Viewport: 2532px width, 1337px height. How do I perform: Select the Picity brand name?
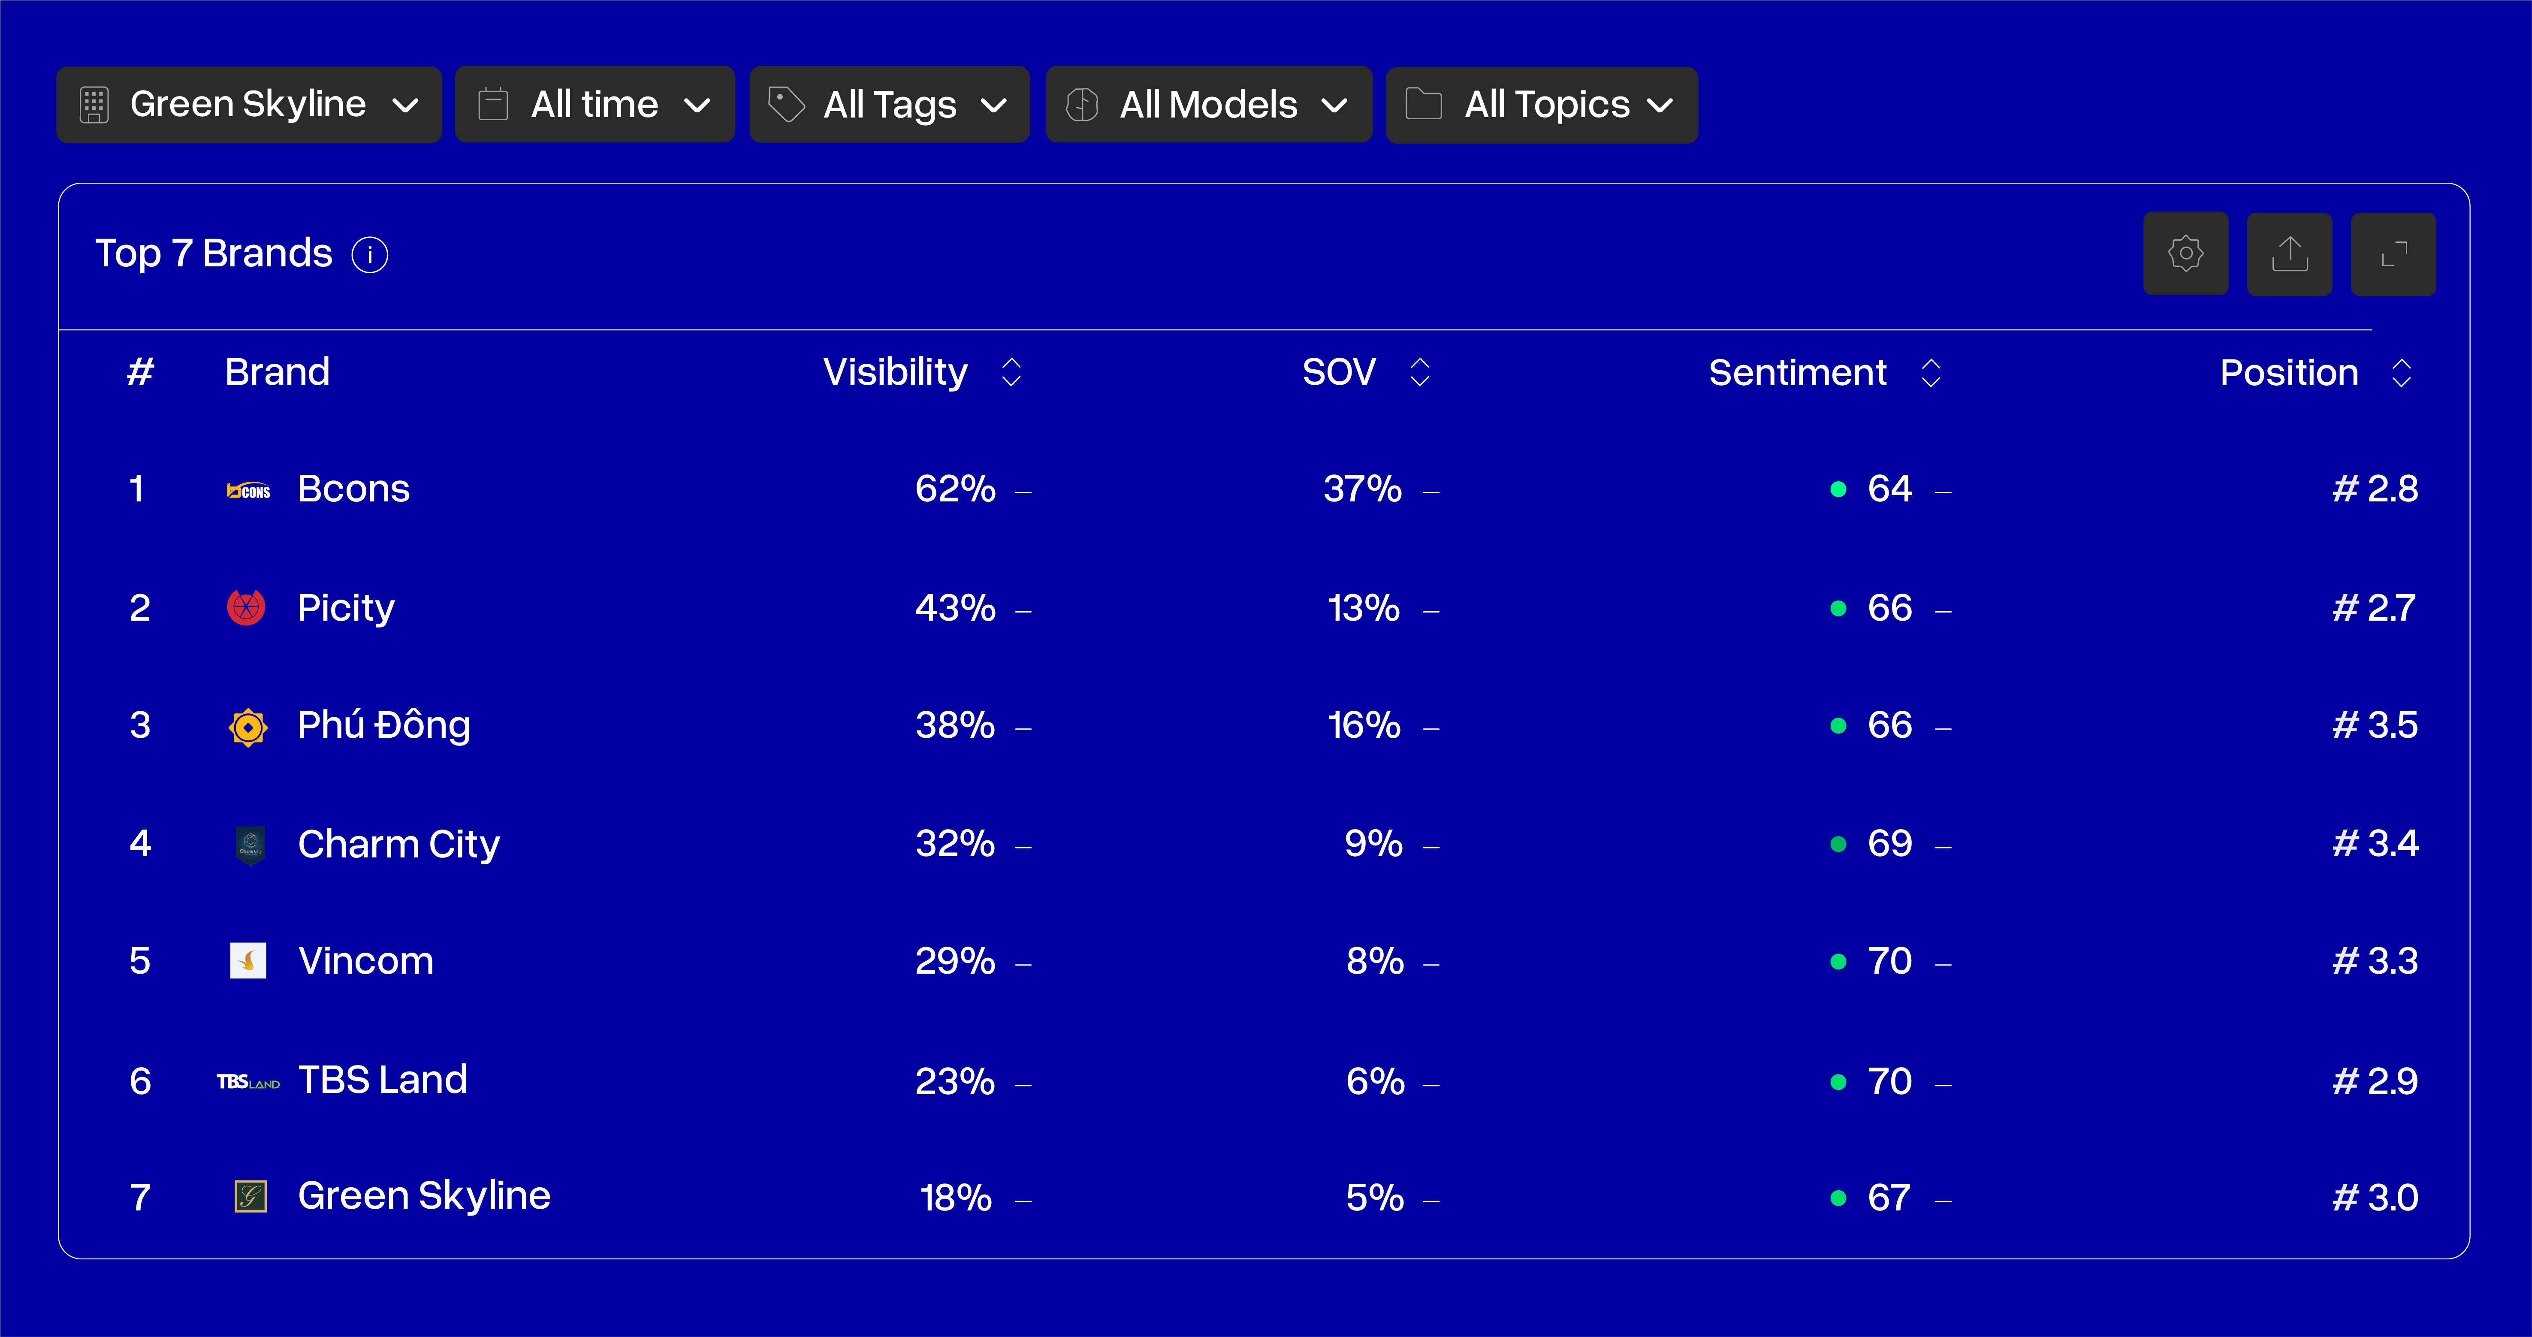click(x=346, y=609)
